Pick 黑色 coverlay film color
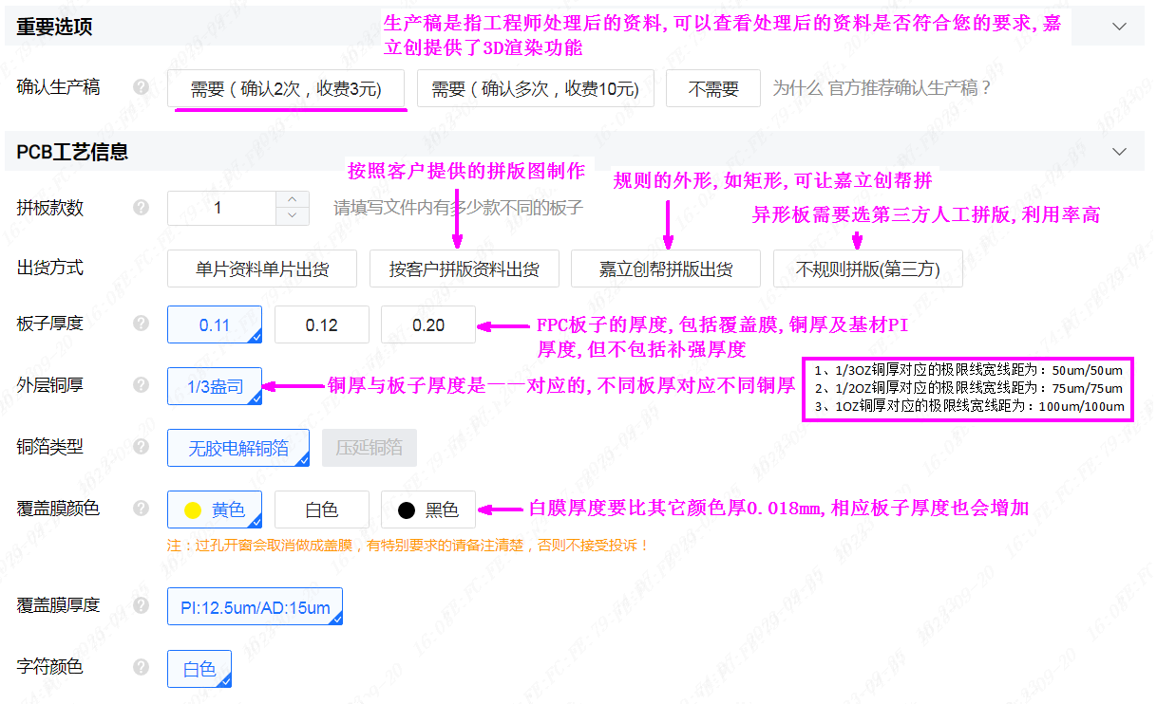This screenshot has width=1157, height=704. tap(427, 509)
